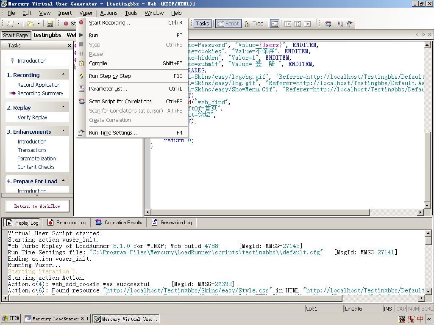Click the red Start Recording icon in menu
This screenshot has width=434, height=325.
pos(81,22)
